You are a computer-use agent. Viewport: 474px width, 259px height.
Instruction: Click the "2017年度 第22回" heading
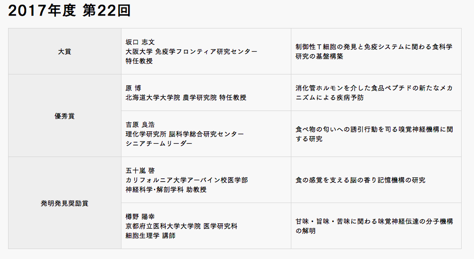click(69, 12)
